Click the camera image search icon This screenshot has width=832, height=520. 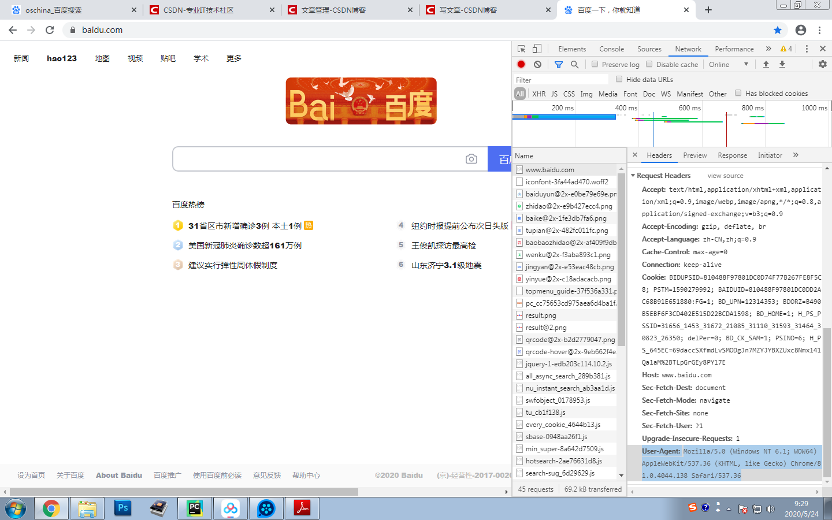(x=471, y=159)
